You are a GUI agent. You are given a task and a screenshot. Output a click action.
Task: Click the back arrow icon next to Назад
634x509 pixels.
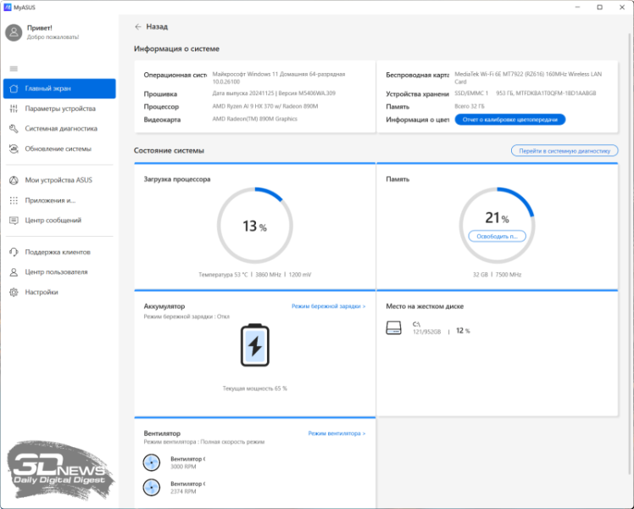(138, 26)
